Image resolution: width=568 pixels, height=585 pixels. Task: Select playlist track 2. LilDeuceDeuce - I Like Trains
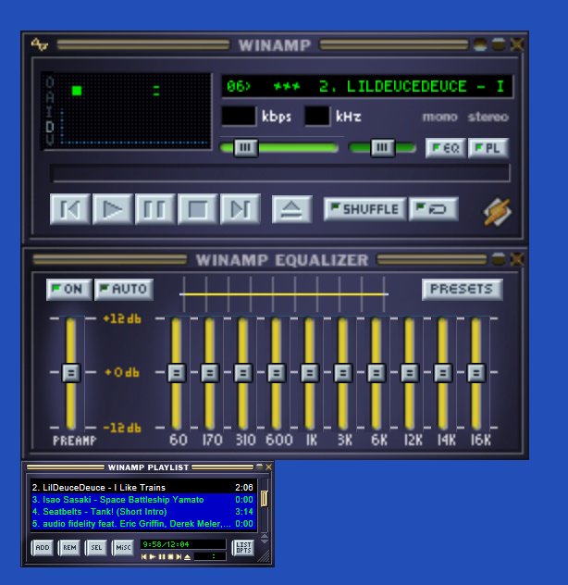(x=142, y=487)
